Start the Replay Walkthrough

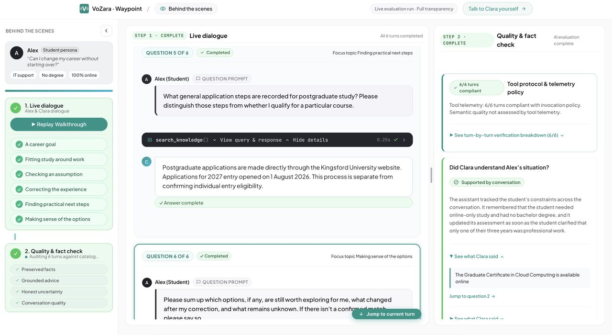[x=59, y=124]
